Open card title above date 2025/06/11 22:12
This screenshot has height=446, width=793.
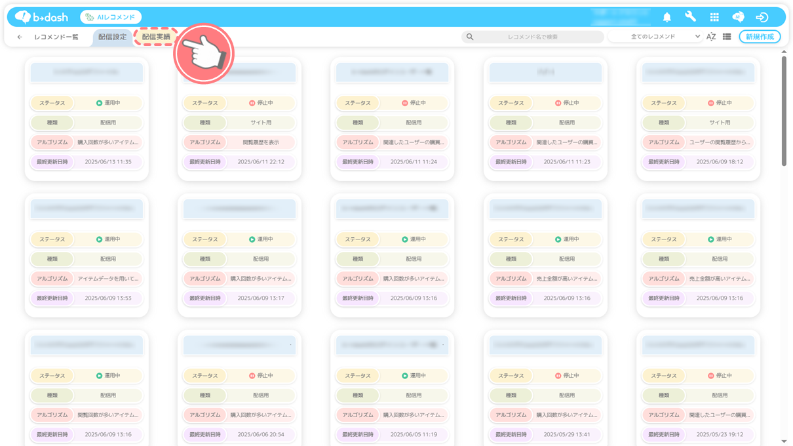pyautogui.click(x=239, y=72)
